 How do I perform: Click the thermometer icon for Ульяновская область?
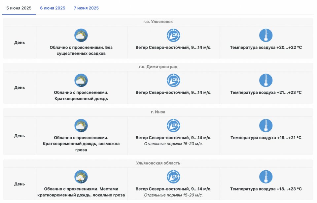coord(266,177)
